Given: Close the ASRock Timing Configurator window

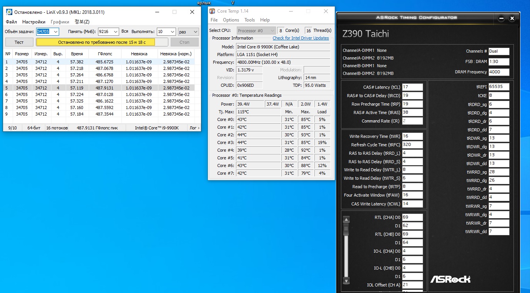Looking at the screenshot, I should (512, 18).
